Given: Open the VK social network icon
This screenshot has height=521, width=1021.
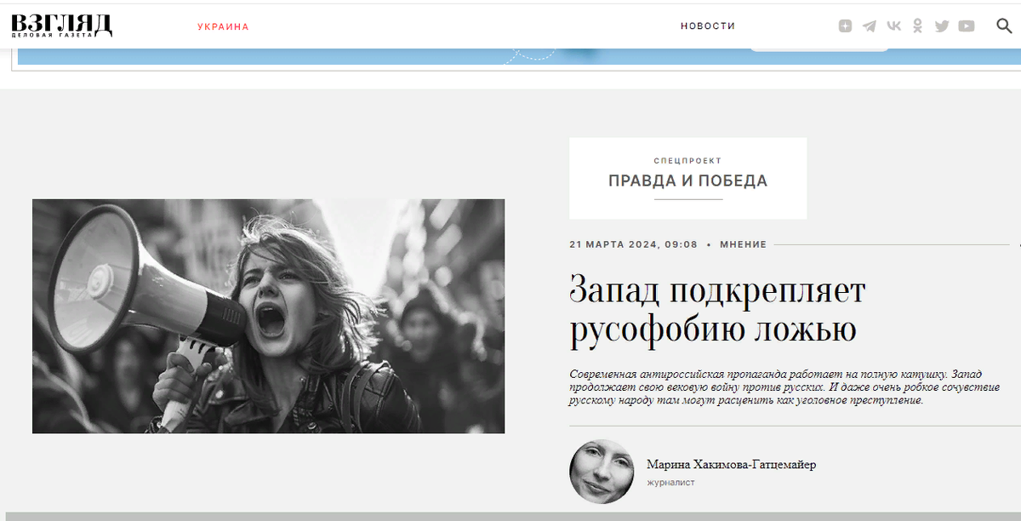Looking at the screenshot, I should pos(893,26).
